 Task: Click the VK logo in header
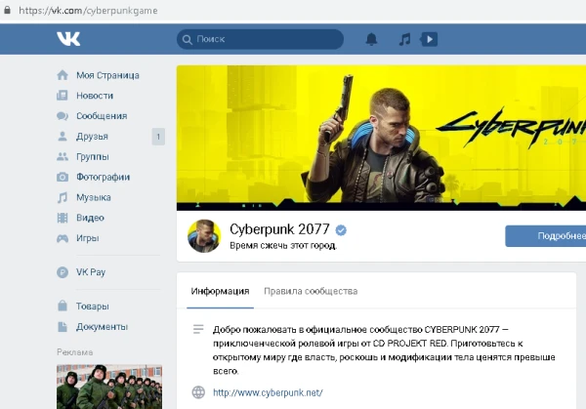click(x=68, y=39)
